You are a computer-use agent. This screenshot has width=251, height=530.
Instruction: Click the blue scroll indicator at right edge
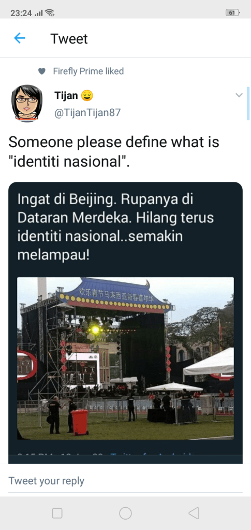[248, 103]
